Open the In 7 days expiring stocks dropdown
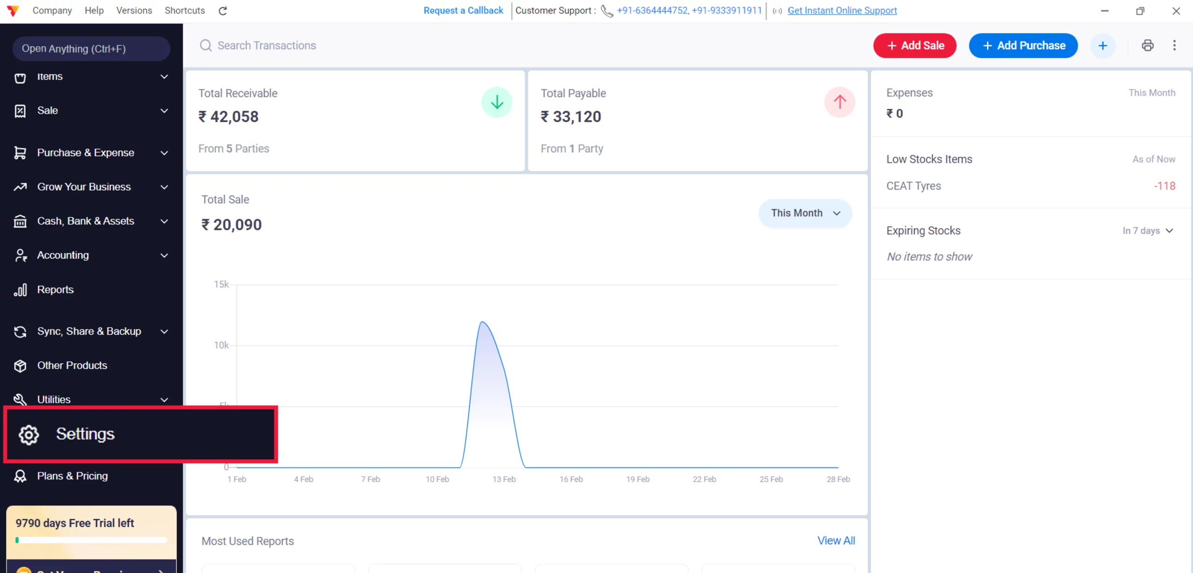The height and width of the screenshot is (573, 1193). point(1147,231)
